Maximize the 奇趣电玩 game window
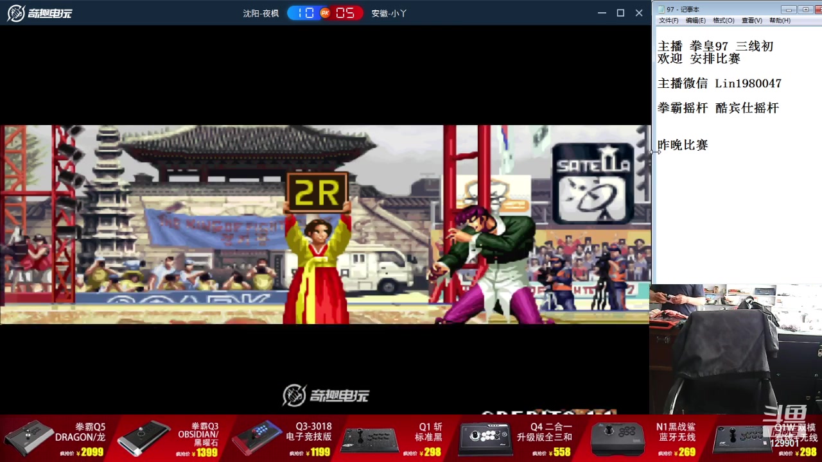822x462 pixels. (620, 13)
